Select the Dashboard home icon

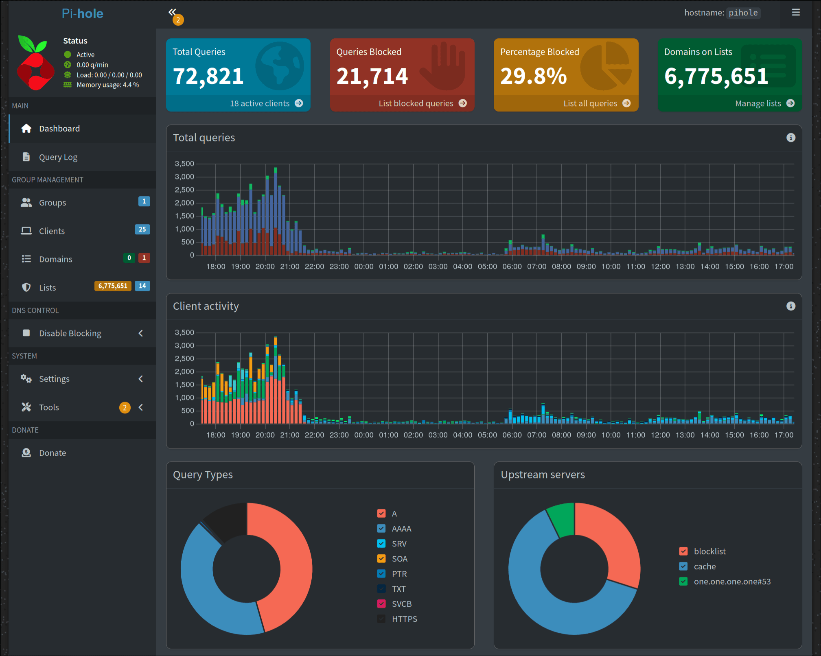click(26, 128)
